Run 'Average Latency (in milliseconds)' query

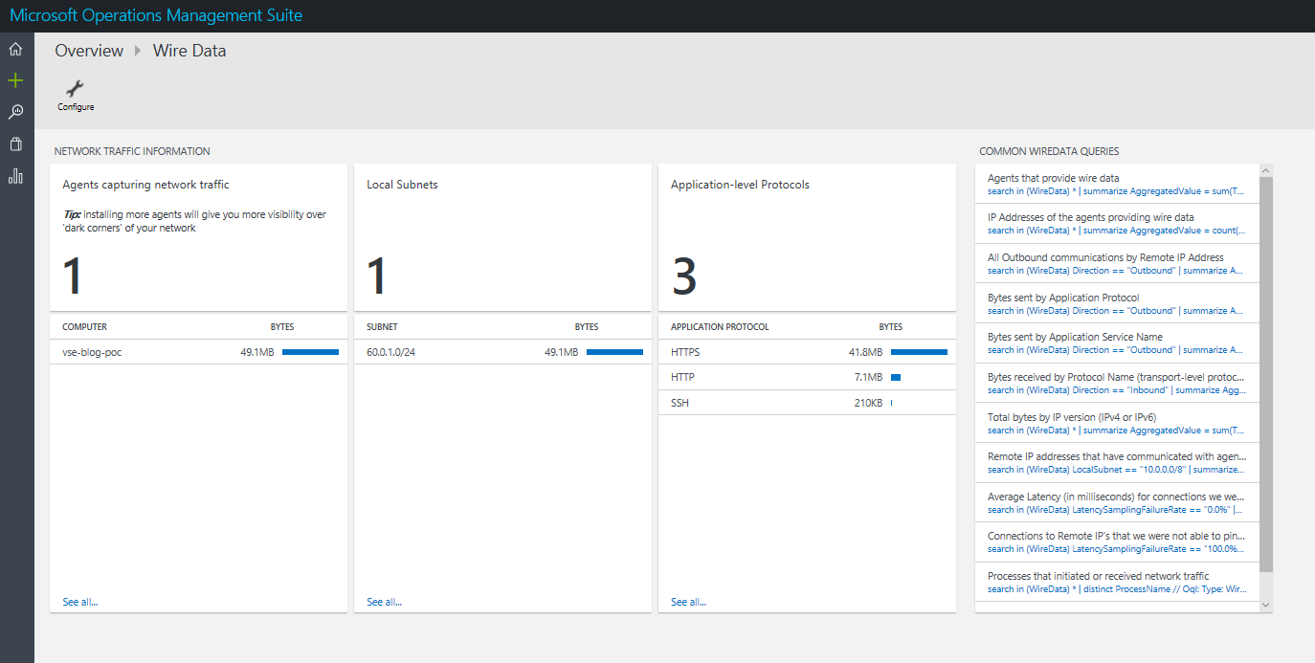pos(1117,502)
